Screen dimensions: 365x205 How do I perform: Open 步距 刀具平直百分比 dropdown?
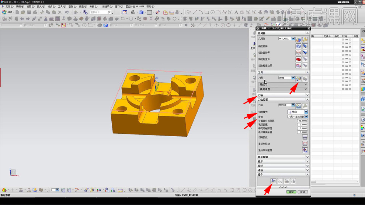pyautogui.click(x=298, y=117)
